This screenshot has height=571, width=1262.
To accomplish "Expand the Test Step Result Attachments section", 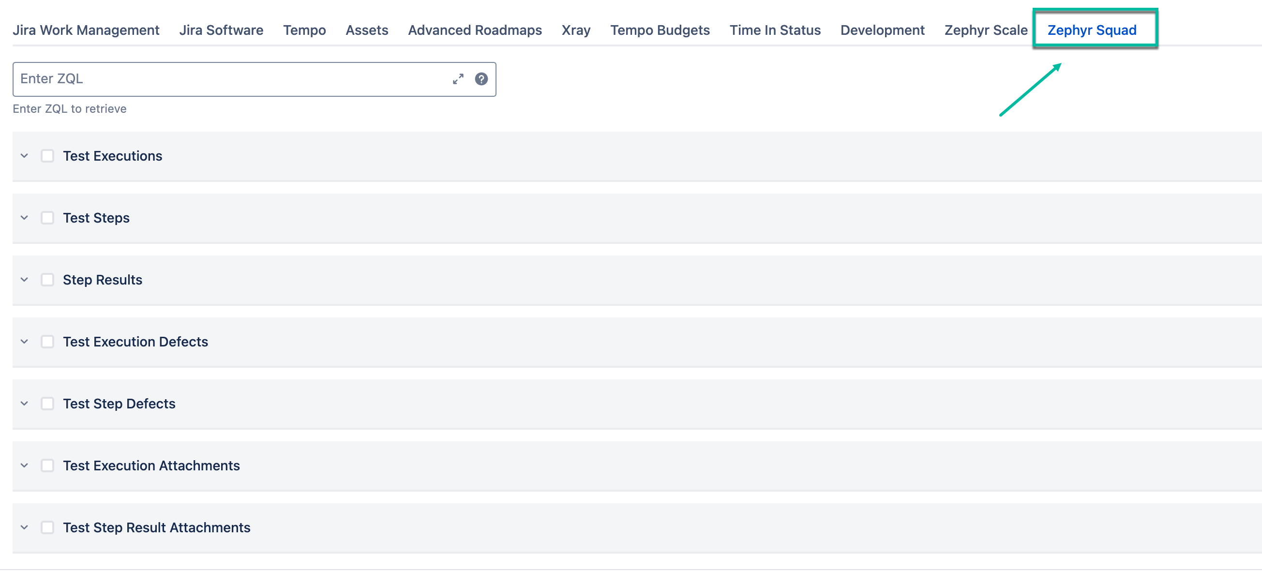I will (24, 527).
